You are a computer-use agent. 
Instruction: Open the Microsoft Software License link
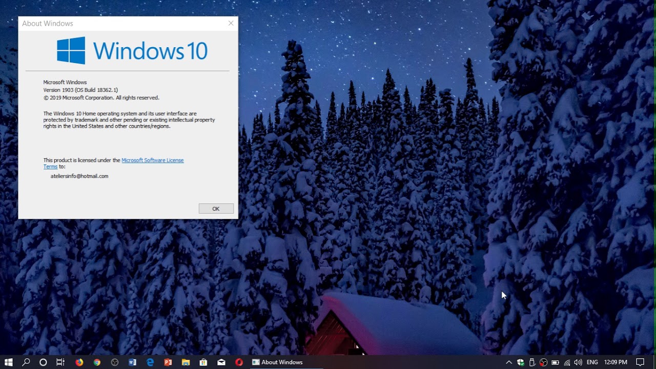[x=152, y=160]
